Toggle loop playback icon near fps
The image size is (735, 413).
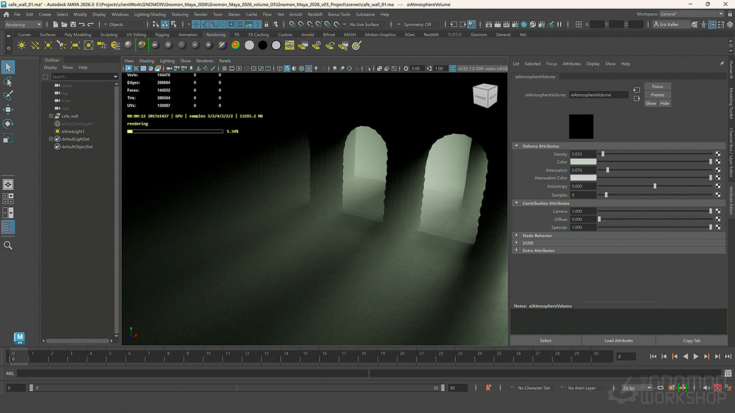(x=660, y=388)
